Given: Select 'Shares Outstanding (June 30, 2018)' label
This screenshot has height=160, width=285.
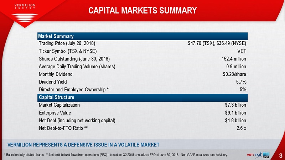Looking at the screenshot, I should tap(74, 59).
